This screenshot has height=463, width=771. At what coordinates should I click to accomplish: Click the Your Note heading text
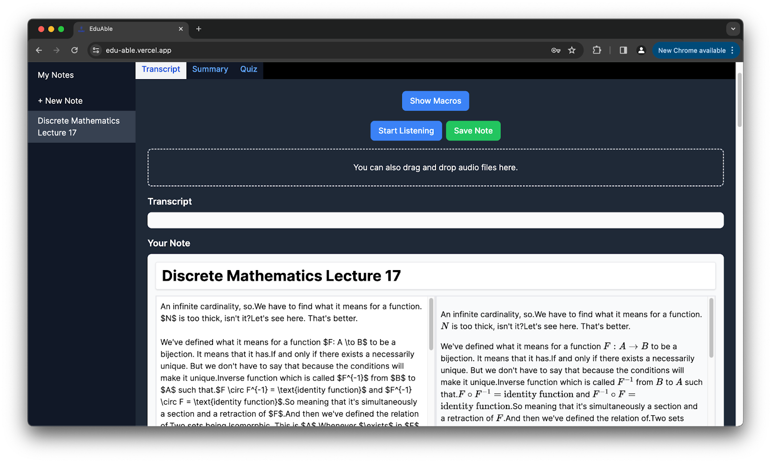pos(169,243)
